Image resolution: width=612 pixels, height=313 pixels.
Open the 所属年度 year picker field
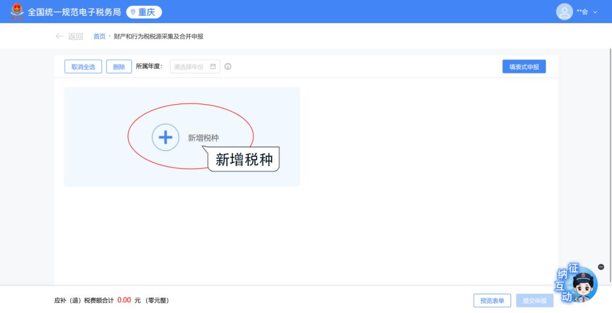pos(195,67)
